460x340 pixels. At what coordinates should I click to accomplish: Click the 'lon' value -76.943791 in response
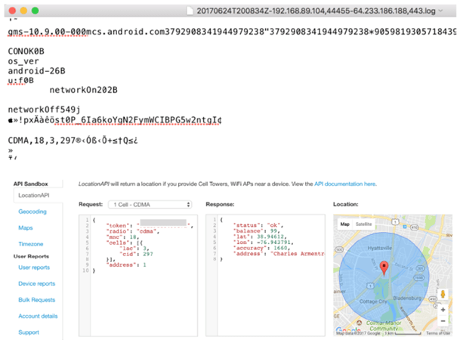point(272,242)
